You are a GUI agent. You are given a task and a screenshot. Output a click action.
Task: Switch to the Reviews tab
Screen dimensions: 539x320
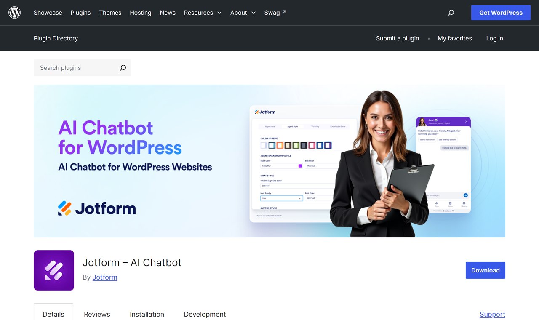point(97,314)
